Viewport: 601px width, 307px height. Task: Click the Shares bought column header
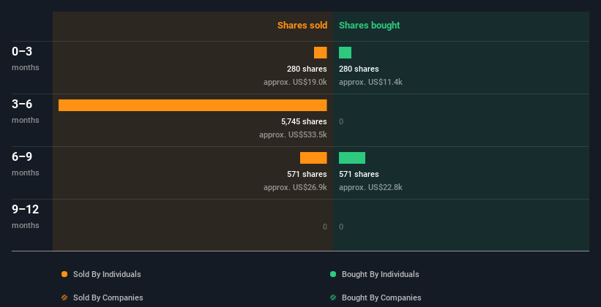coord(370,26)
